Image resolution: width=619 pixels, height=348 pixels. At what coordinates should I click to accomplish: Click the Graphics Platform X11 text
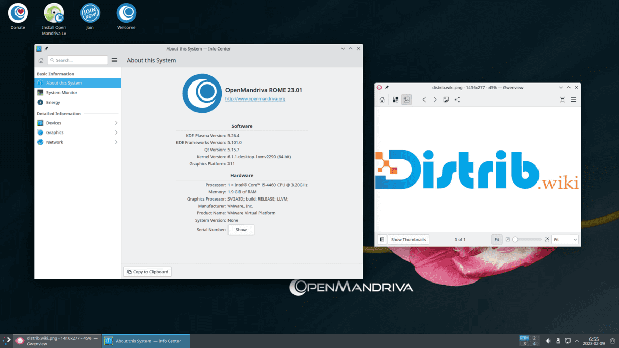point(231,164)
